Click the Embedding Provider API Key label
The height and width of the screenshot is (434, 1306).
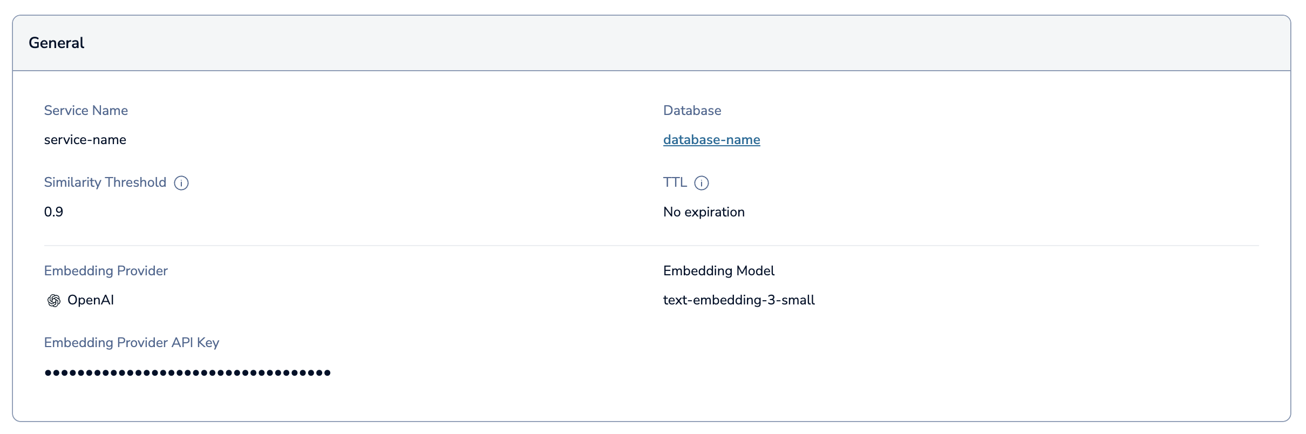click(x=132, y=343)
